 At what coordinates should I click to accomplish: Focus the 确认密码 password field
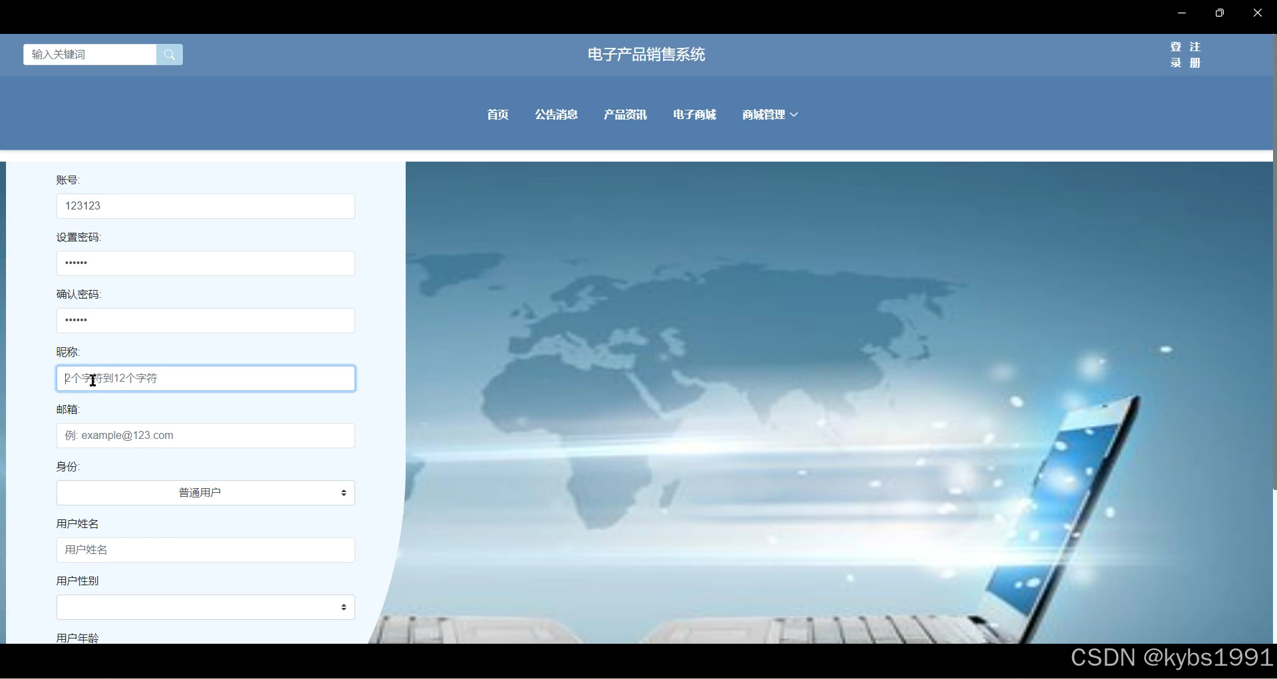pos(206,321)
